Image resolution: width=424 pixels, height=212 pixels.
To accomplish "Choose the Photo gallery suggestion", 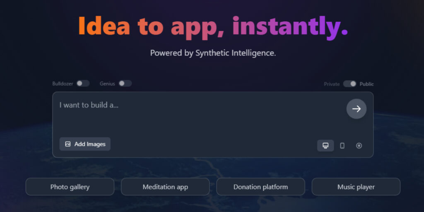I will 70,187.
